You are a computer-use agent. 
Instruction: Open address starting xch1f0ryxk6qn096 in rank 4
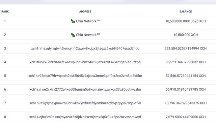click(85, 62)
